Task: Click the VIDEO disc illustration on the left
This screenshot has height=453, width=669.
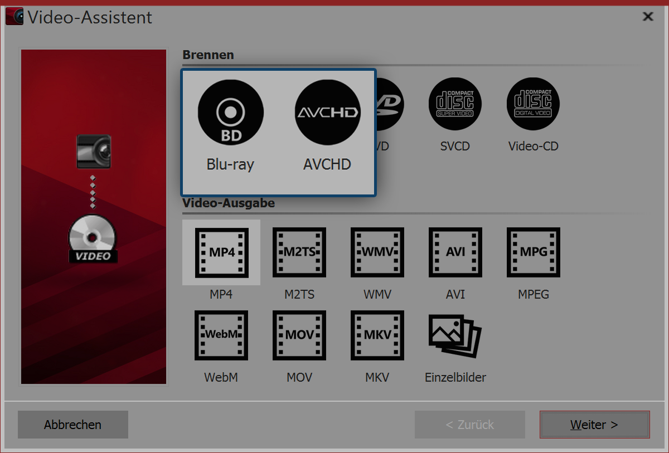Action: pyautogui.click(x=93, y=240)
